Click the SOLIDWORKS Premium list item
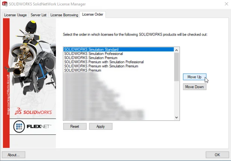 119,70
